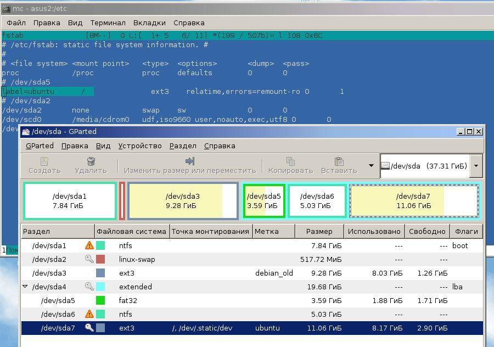
Task: Click the lba flag of /dev/sda4
Action: 457,287
